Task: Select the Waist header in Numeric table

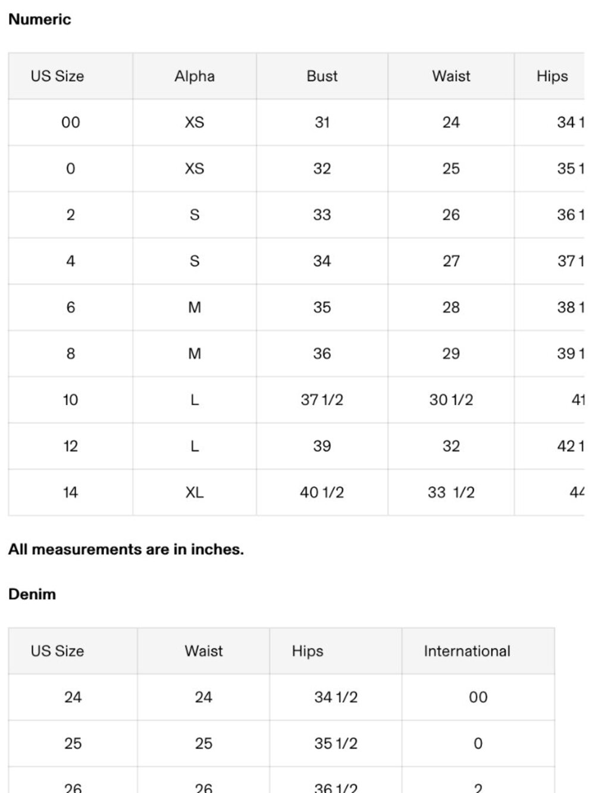Action: click(x=451, y=76)
